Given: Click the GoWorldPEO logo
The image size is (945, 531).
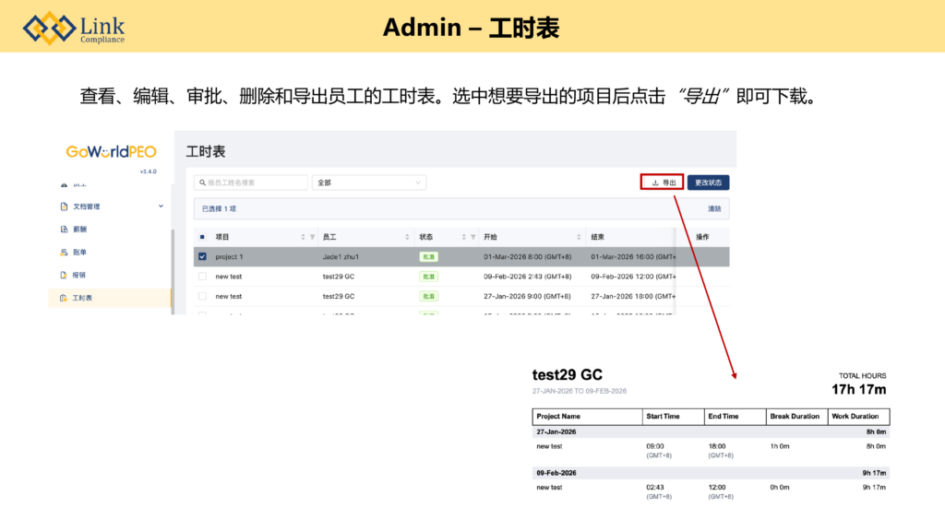Looking at the screenshot, I should (x=110, y=151).
